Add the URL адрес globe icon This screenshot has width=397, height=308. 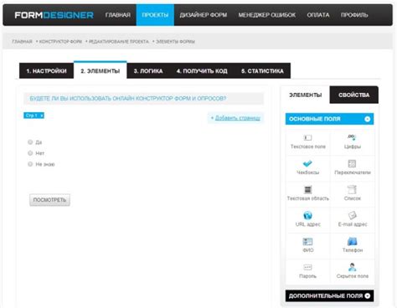tap(307, 215)
